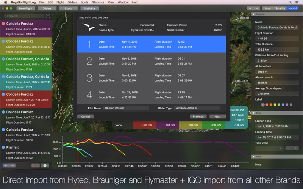Click the New Flight toolbar button
Screen dimensions: 303x189
[x=26, y=8]
